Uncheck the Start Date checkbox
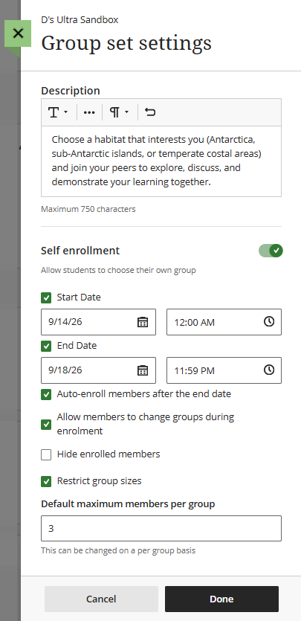Screen dimensions: 301x621 (46, 297)
